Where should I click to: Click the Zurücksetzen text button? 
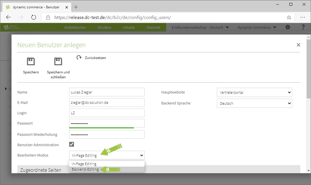(95, 58)
